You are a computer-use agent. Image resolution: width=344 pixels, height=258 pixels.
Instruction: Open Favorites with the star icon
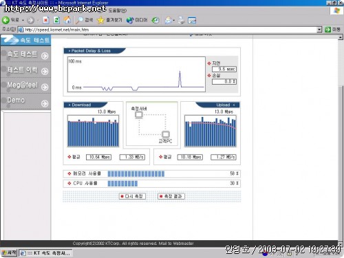109,20
